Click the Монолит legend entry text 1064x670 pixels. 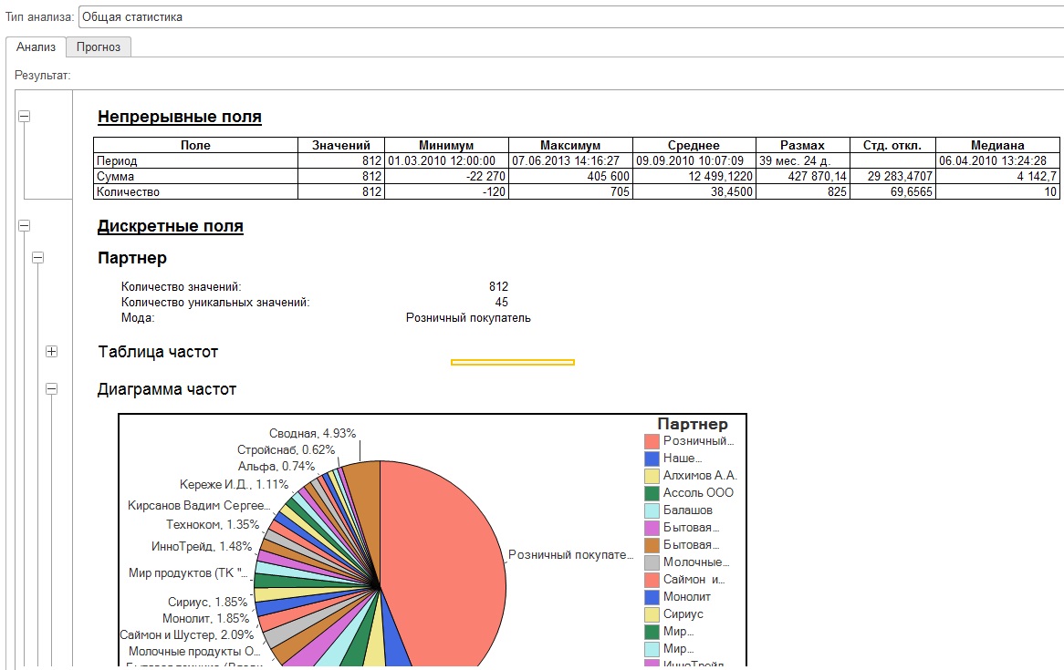[x=687, y=597]
